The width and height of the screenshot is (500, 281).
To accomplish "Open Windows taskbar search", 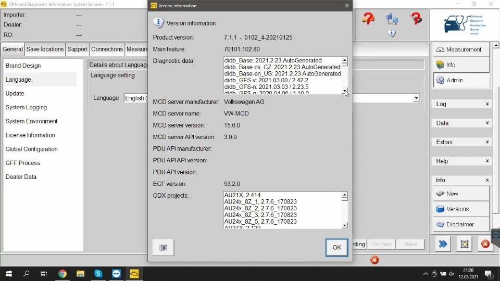I will [x=27, y=274].
